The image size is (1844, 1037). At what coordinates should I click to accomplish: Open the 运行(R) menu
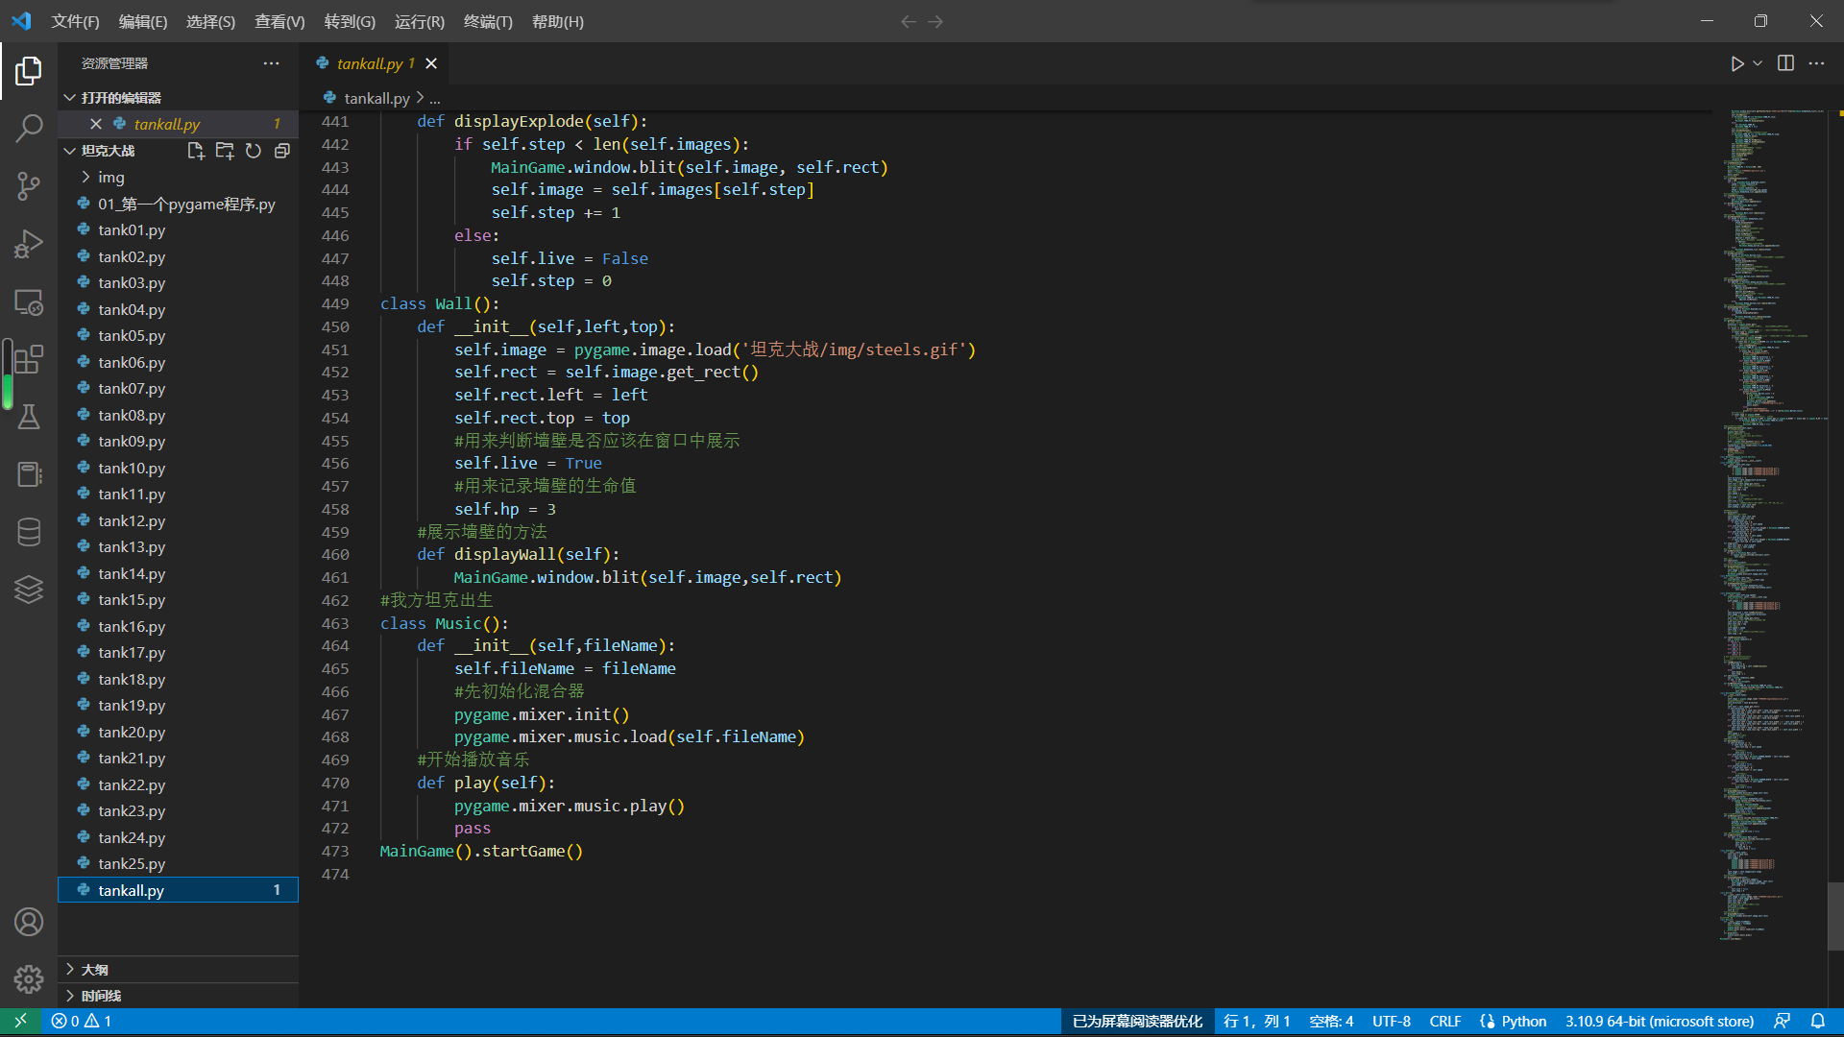point(420,21)
